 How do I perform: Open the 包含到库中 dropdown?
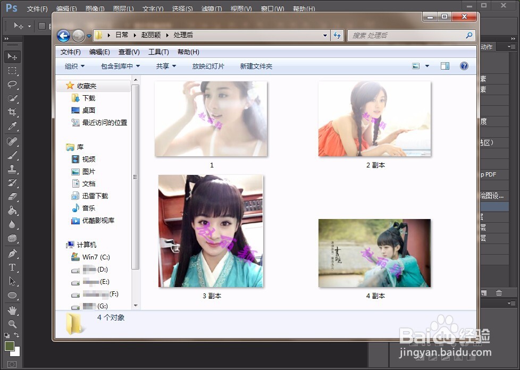120,66
